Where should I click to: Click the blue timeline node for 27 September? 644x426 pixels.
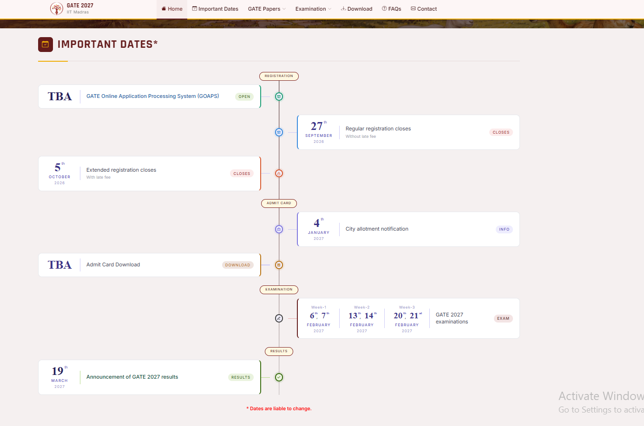tap(279, 132)
